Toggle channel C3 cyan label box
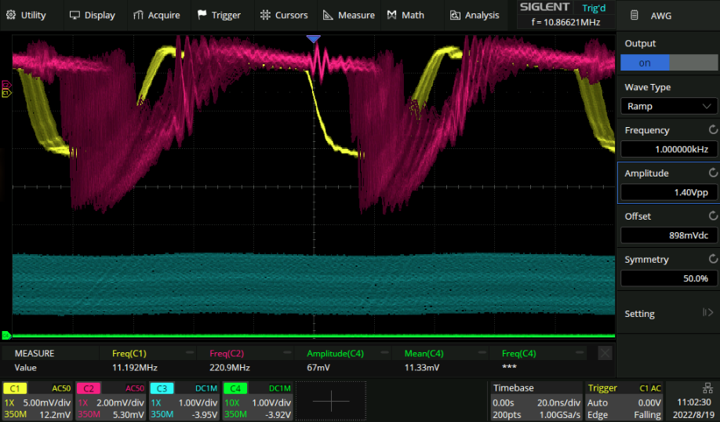The width and height of the screenshot is (720, 422). coord(162,388)
